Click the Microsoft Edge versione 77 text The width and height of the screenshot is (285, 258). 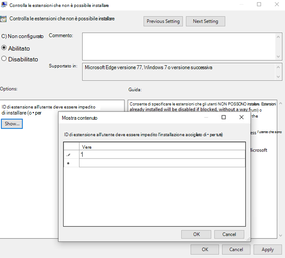click(x=148, y=67)
